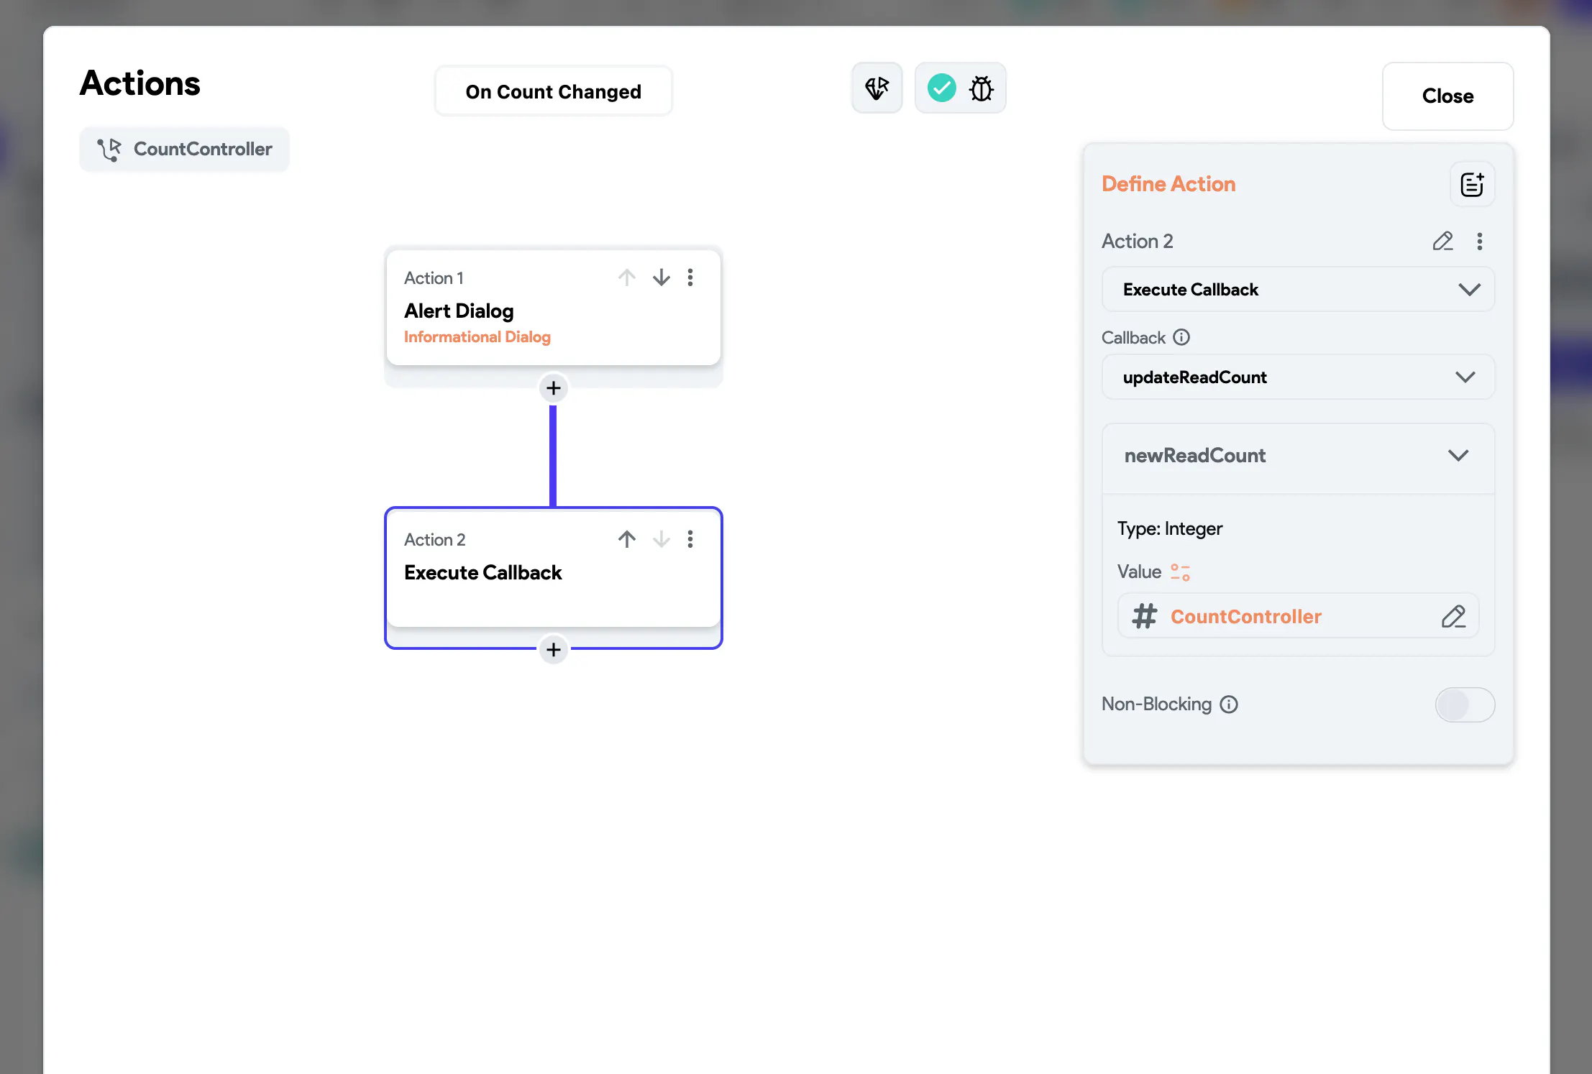Click the On Count Changed trigger button
The height and width of the screenshot is (1074, 1592).
554,91
